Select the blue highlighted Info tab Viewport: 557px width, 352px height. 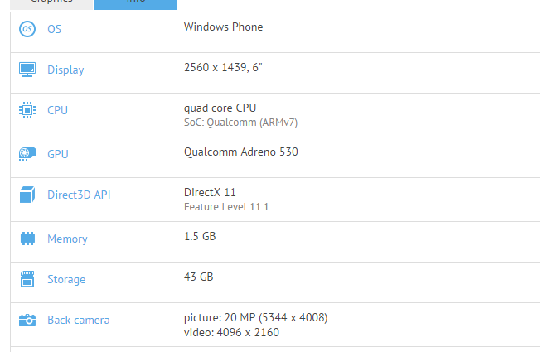point(135,3)
